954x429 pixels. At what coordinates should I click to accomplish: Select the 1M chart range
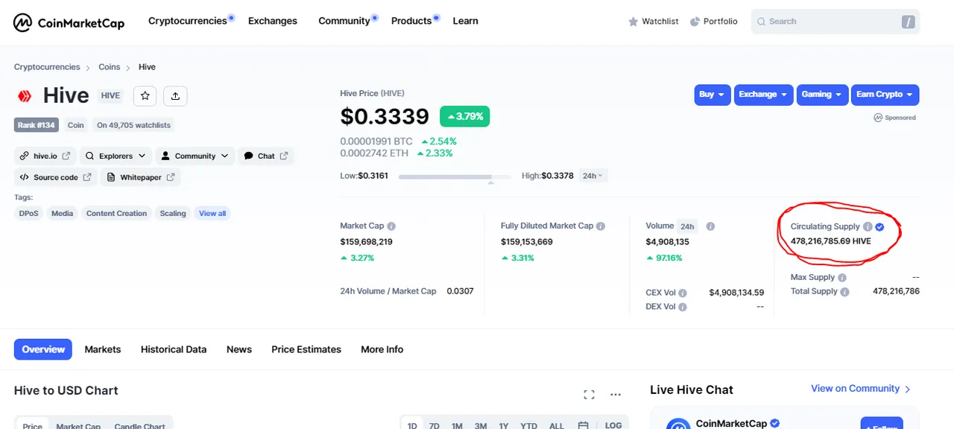[x=457, y=425]
